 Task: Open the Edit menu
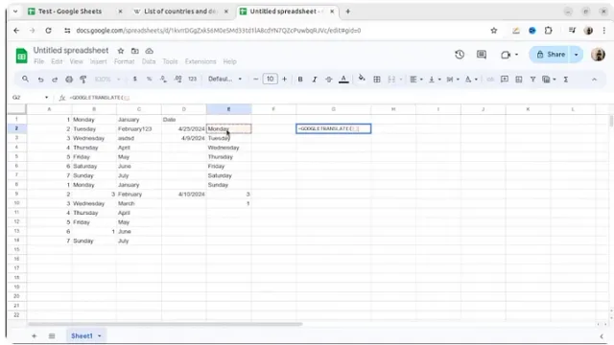pos(57,61)
